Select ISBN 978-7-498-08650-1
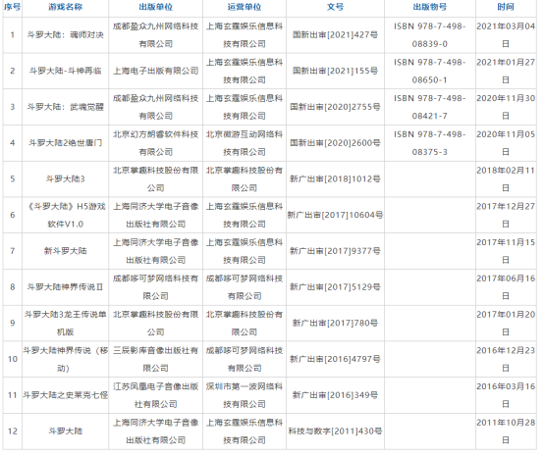544x456 pixels. (x=429, y=71)
